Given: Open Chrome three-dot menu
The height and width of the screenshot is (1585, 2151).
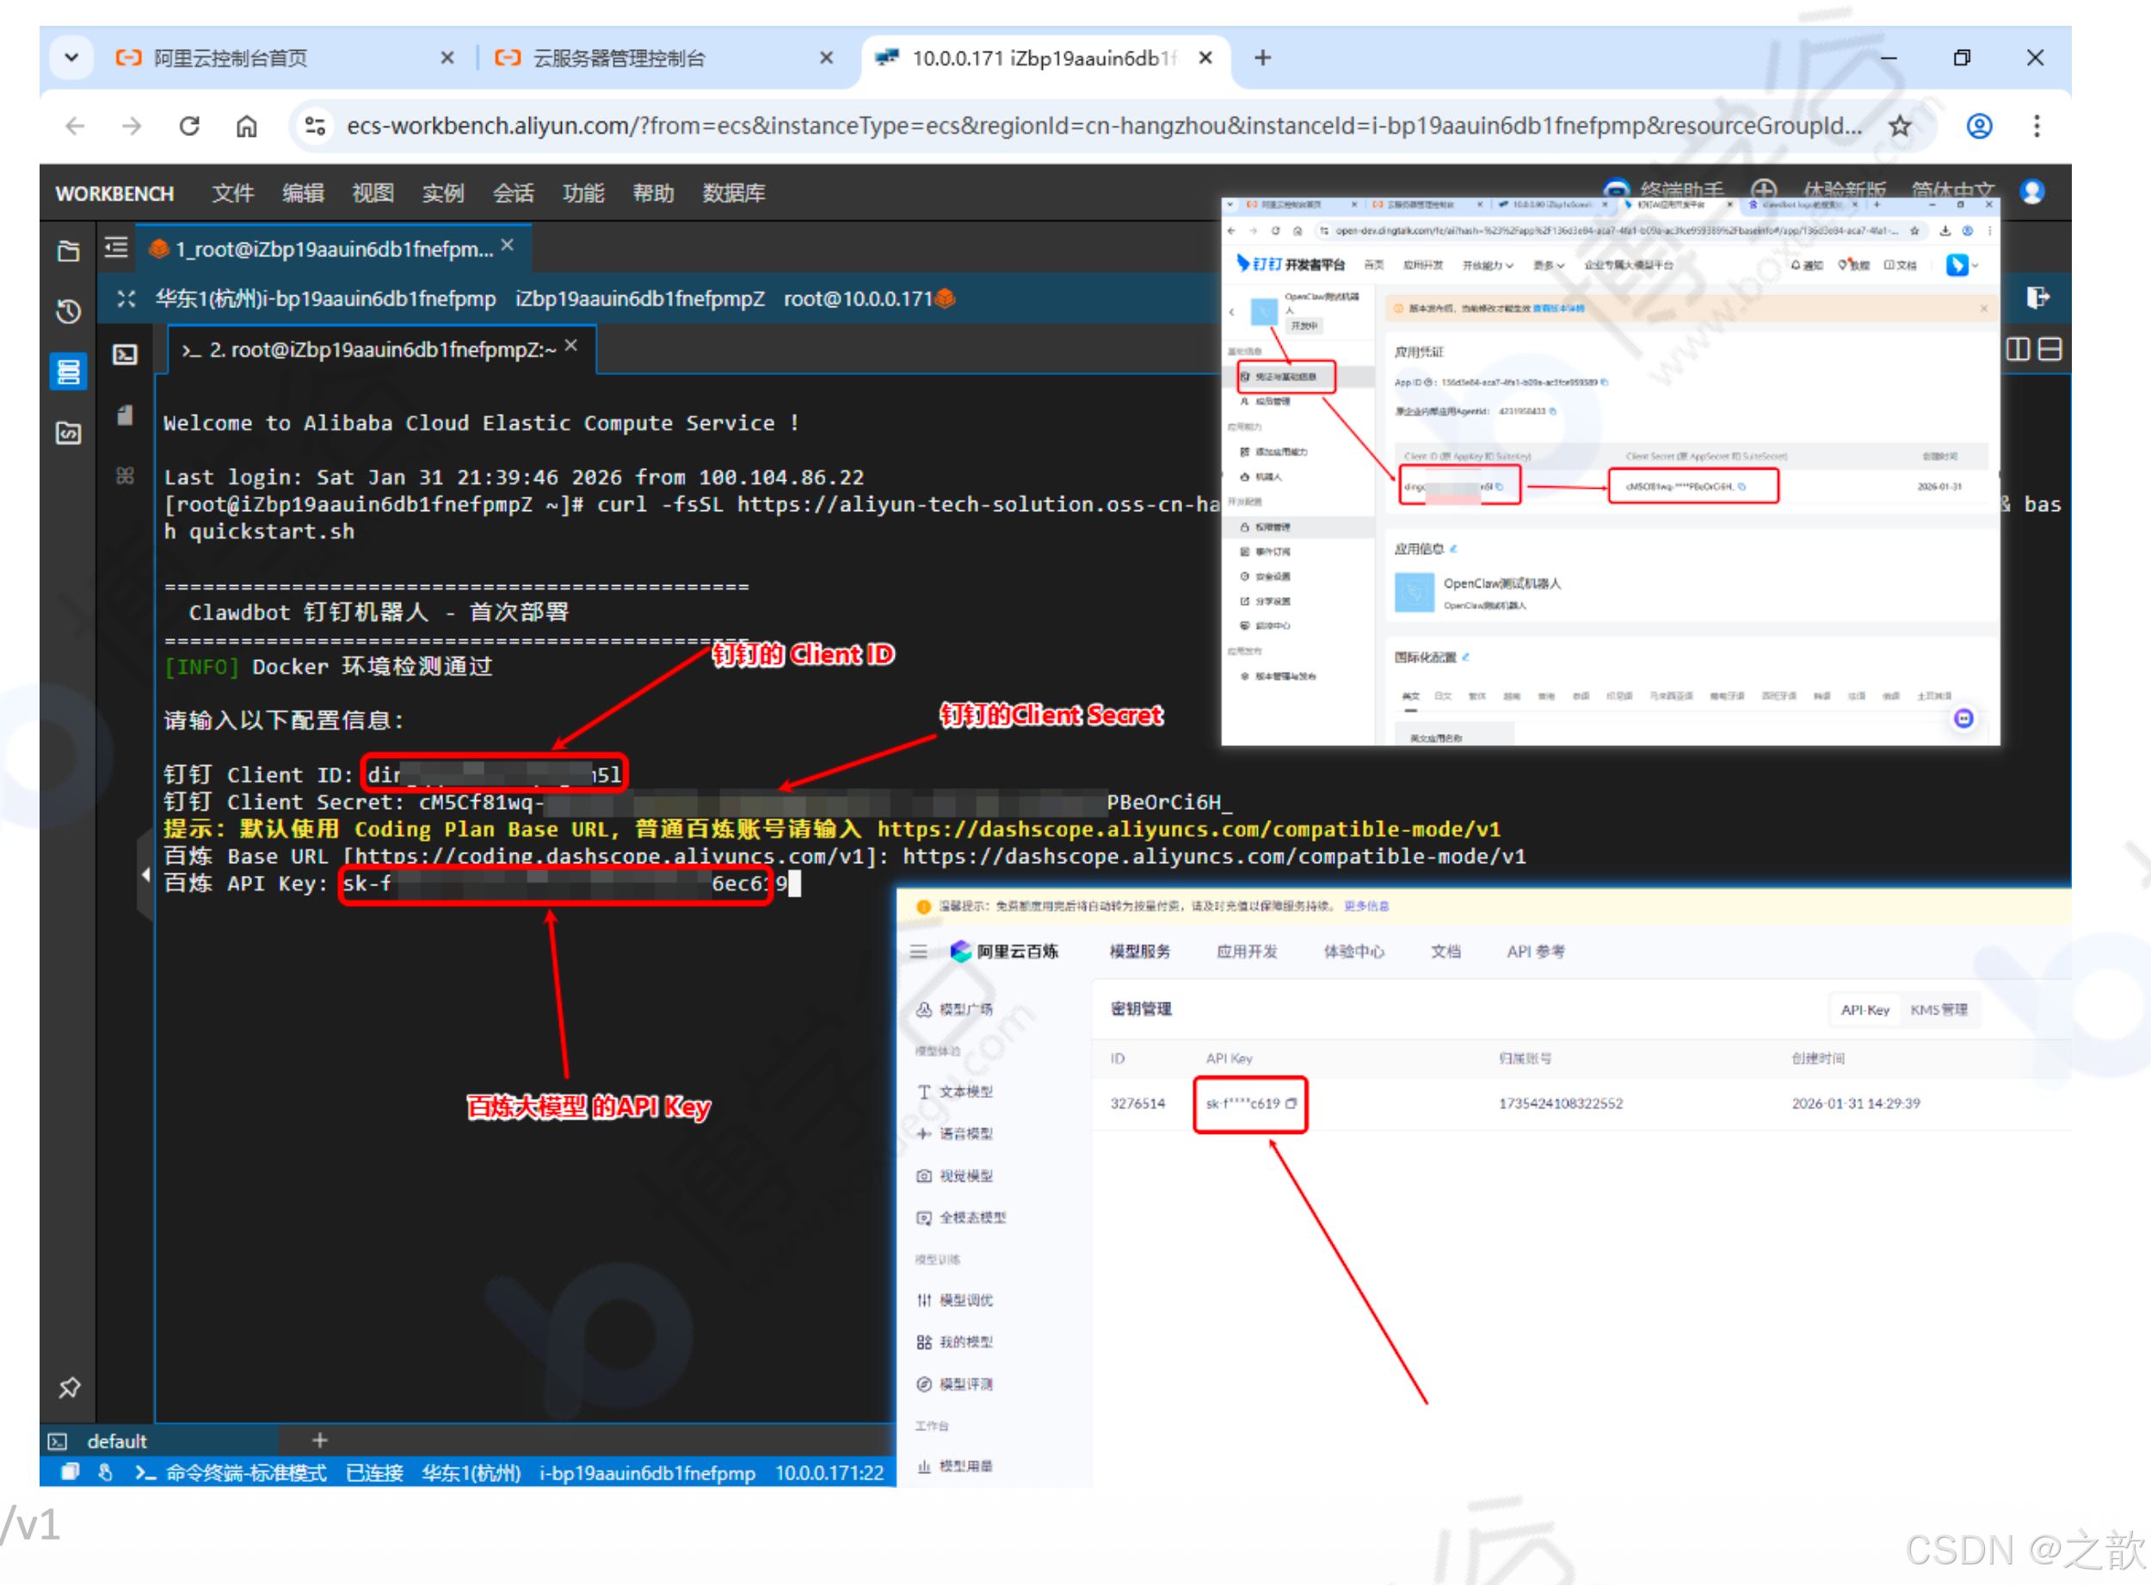Looking at the screenshot, I should coord(2036,126).
